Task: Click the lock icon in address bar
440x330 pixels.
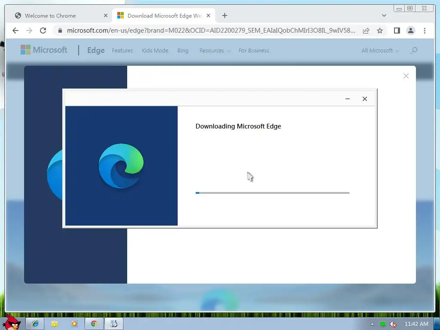Action: pyautogui.click(x=60, y=31)
